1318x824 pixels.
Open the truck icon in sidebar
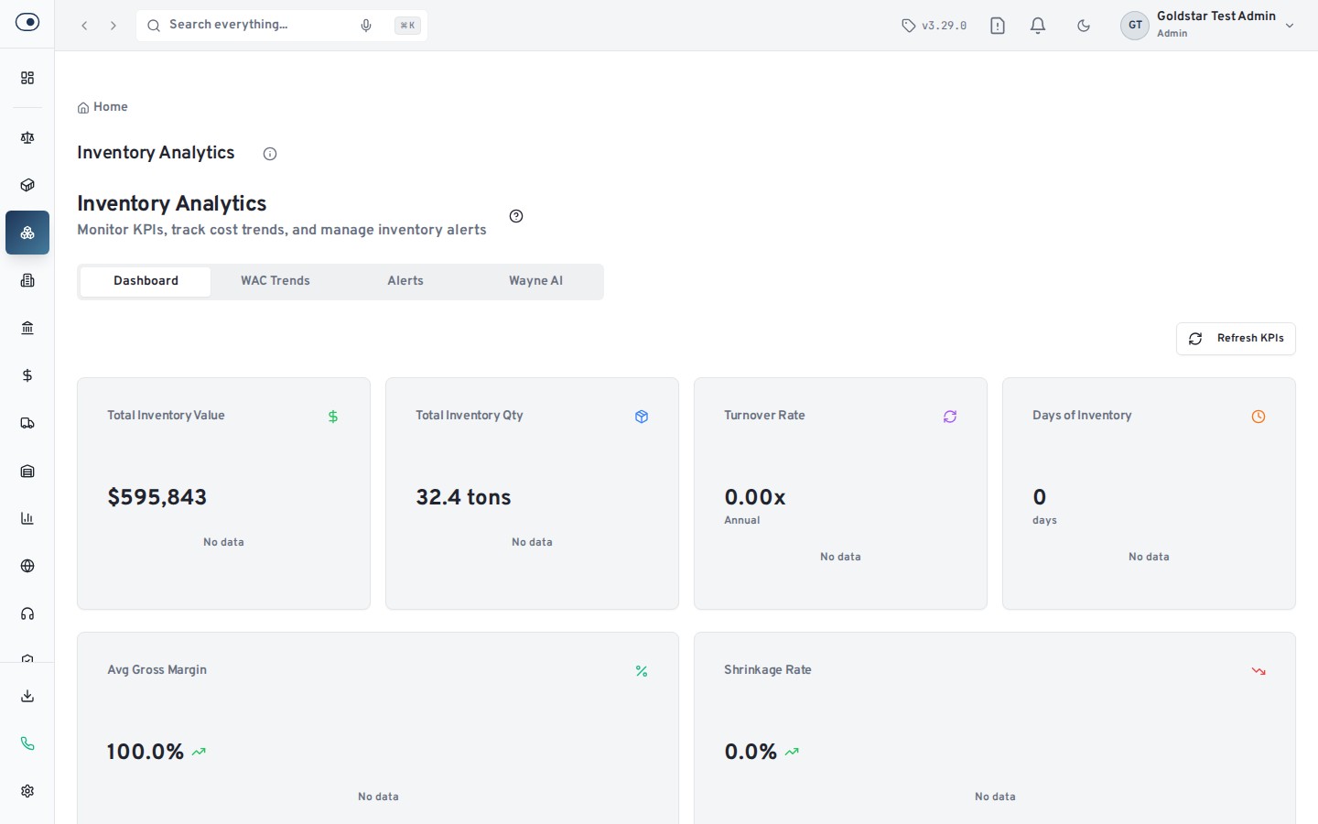pos(27,423)
